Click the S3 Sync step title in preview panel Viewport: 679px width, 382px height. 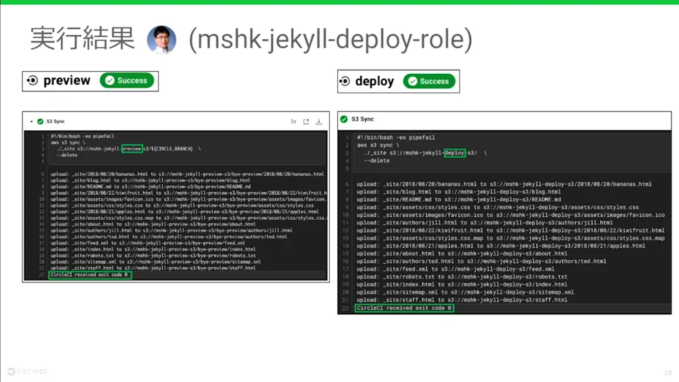click(56, 122)
